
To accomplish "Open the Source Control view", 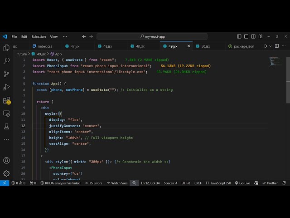I will (6, 74).
